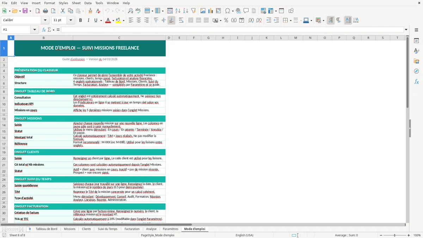
Task: Open Find & Replace
Action: pos(130,11)
